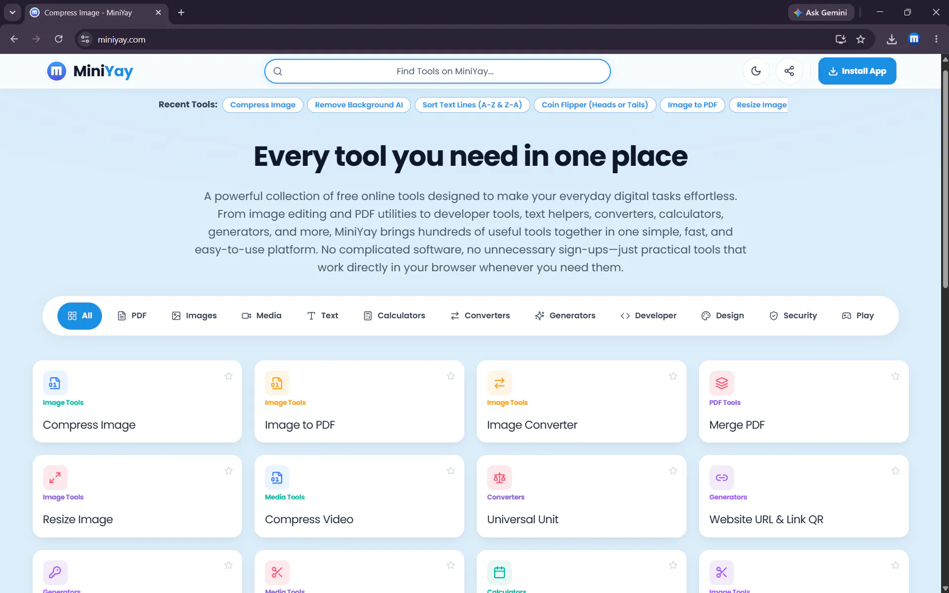Click the calendar Calculators card icon
The width and height of the screenshot is (949, 593).
[499, 572]
